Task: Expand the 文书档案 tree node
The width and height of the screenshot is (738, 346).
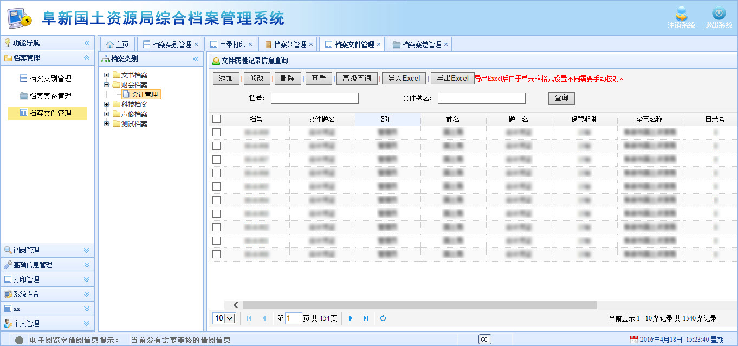Action: pos(107,75)
